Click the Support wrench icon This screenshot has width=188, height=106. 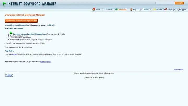178,9
